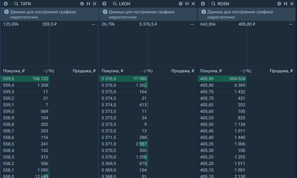This screenshot has width=297, height=178.
Task: Select TATN bid row 559,5
Action: tap(25, 79)
